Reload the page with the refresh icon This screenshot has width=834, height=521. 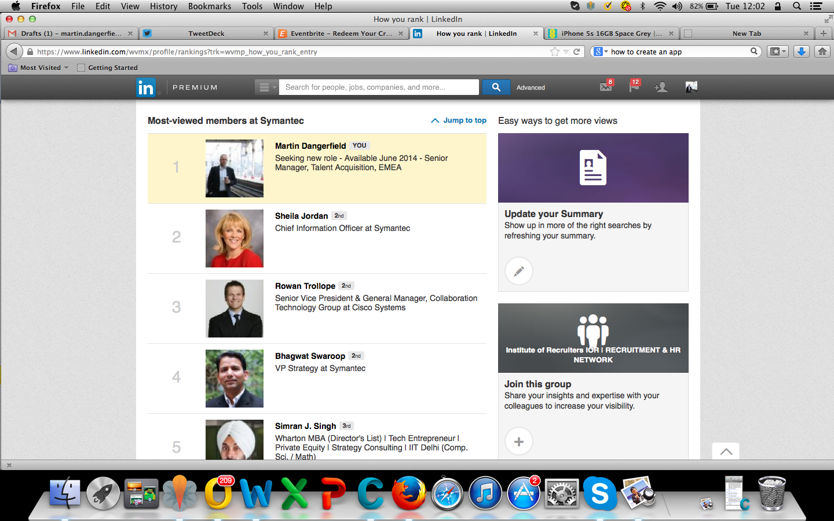[x=576, y=52]
